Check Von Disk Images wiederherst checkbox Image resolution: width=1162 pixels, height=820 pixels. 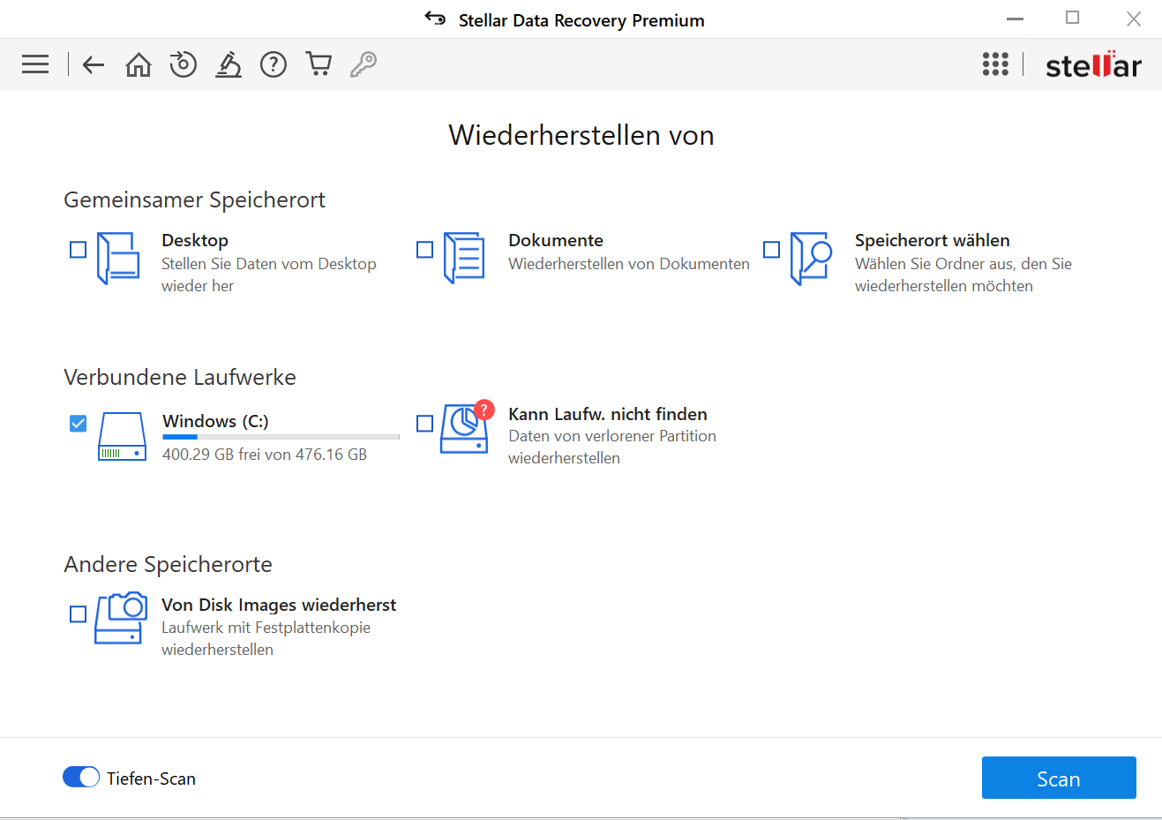pyautogui.click(x=79, y=613)
